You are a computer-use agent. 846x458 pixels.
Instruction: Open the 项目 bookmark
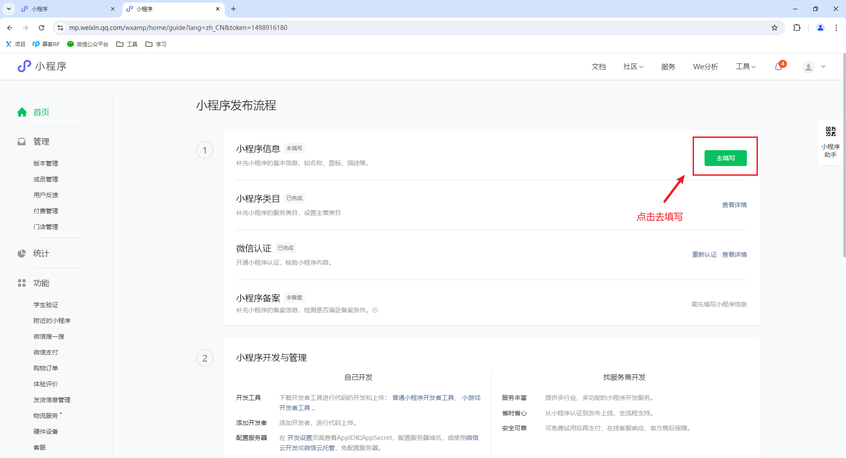(15, 44)
